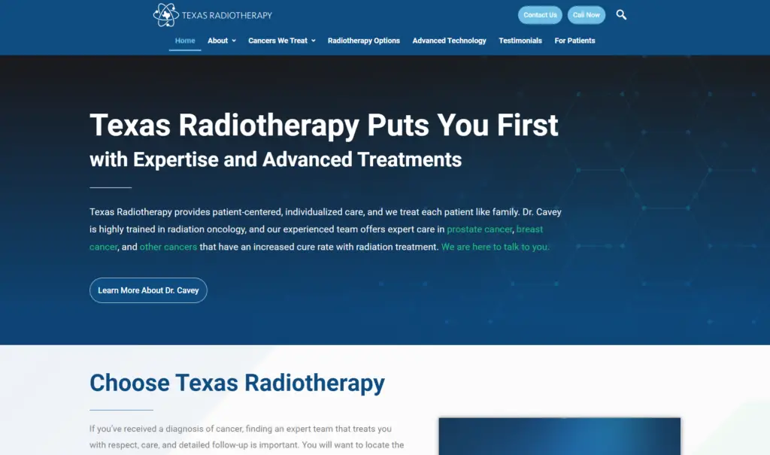Click 'with Expertise and Advanced Treatments' subheading

click(x=275, y=159)
